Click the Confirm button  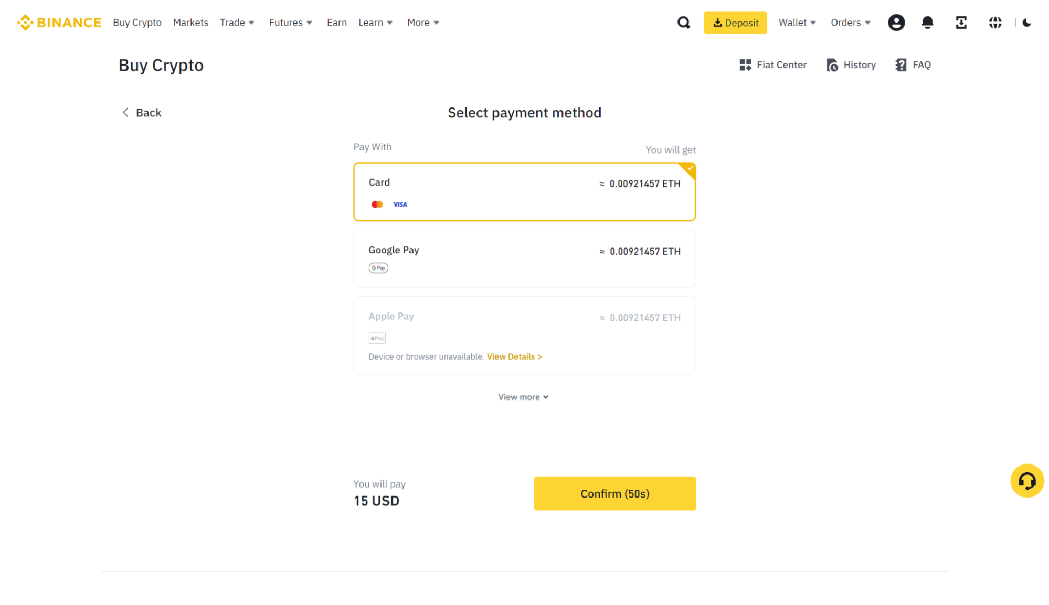(614, 493)
